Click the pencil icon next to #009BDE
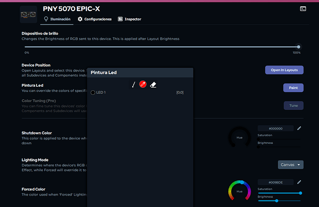The image size is (319, 207). (299, 182)
